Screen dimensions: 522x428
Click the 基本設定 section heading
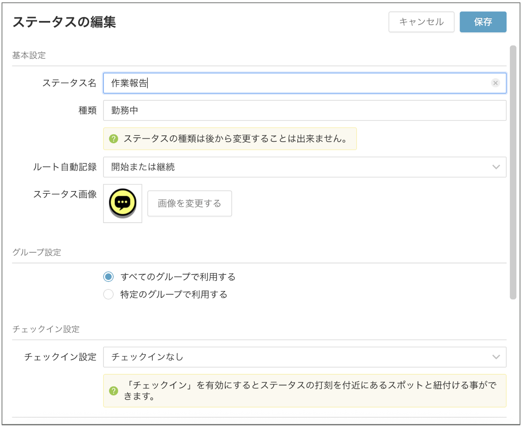pos(29,55)
